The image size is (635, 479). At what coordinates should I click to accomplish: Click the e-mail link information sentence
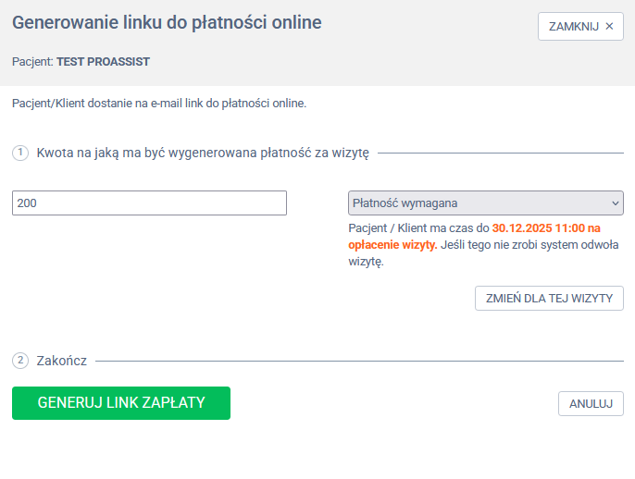[159, 103]
